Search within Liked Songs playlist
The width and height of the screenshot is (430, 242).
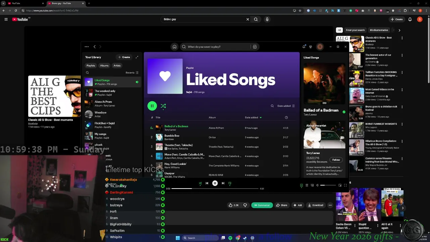272,106
